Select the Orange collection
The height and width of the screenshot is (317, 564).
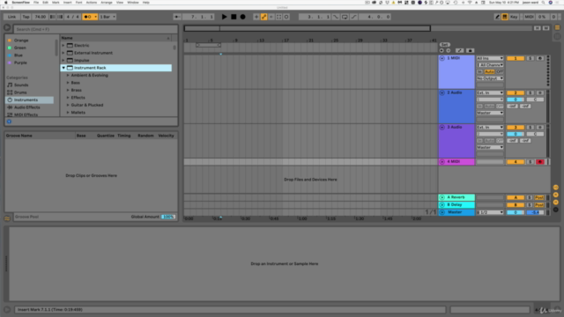(21, 41)
